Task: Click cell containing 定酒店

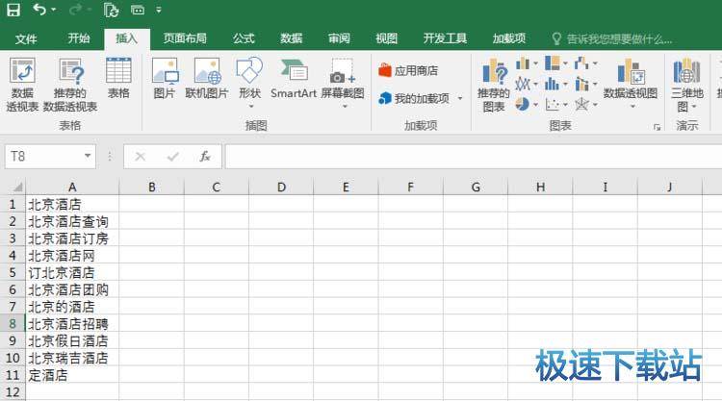Action: coord(72,375)
